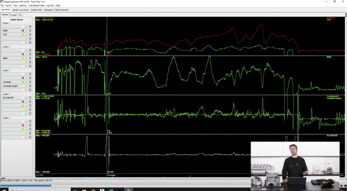Open Graph 4 empty yellow field dropdown
347x191 pixels.
tap(26, 110)
